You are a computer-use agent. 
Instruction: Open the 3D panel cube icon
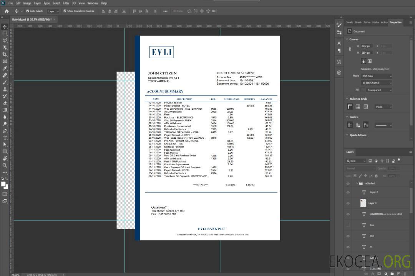pos(339,72)
